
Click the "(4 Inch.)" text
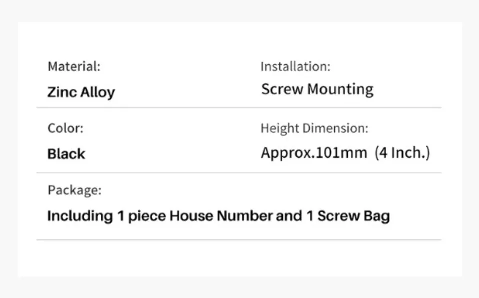tap(402, 153)
